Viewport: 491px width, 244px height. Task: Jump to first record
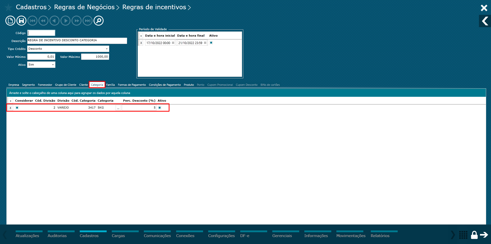pyautogui.click(x=33, y=21)
